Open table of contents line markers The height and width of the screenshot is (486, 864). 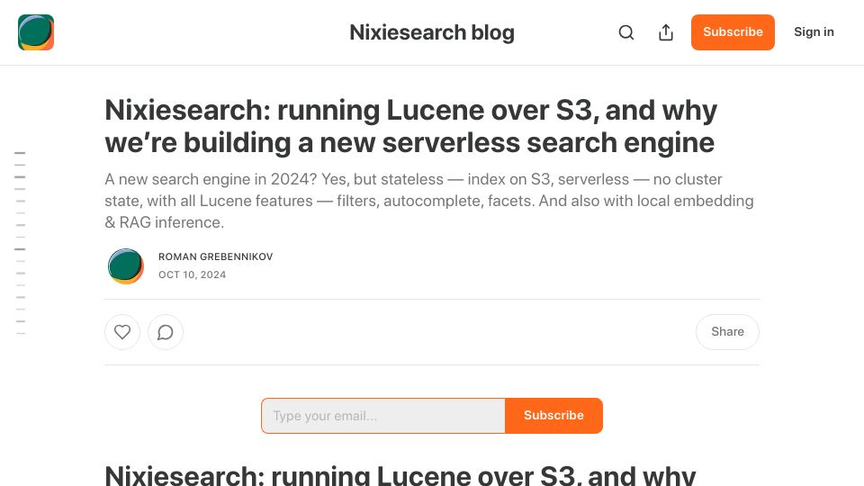coord(21,243)
